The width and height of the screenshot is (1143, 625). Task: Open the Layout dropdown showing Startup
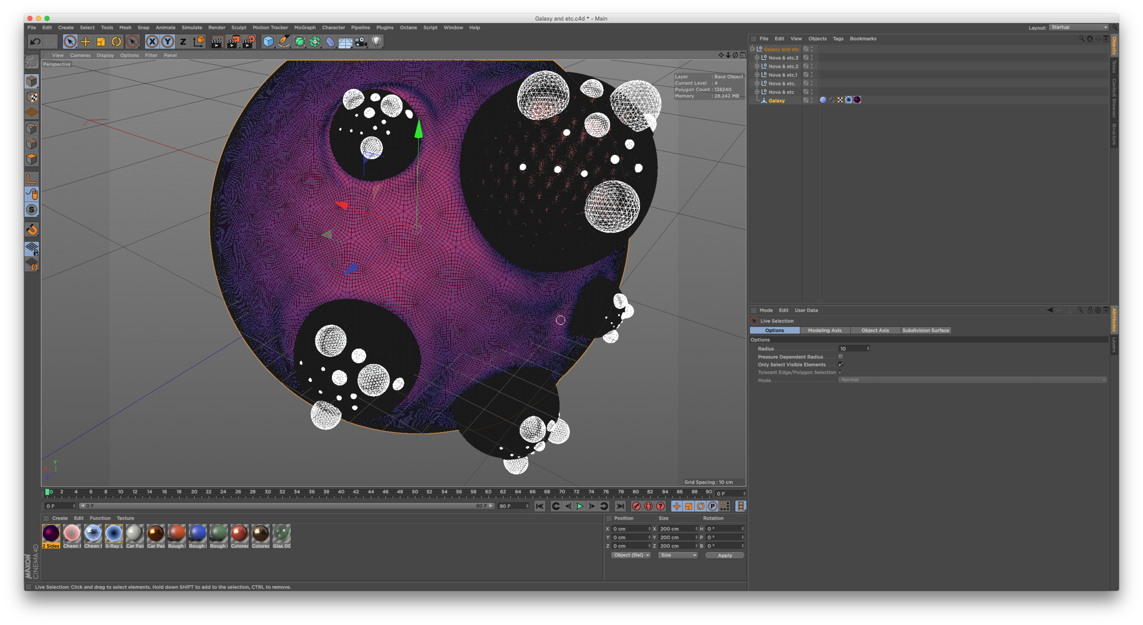(x=1078, y=27)
